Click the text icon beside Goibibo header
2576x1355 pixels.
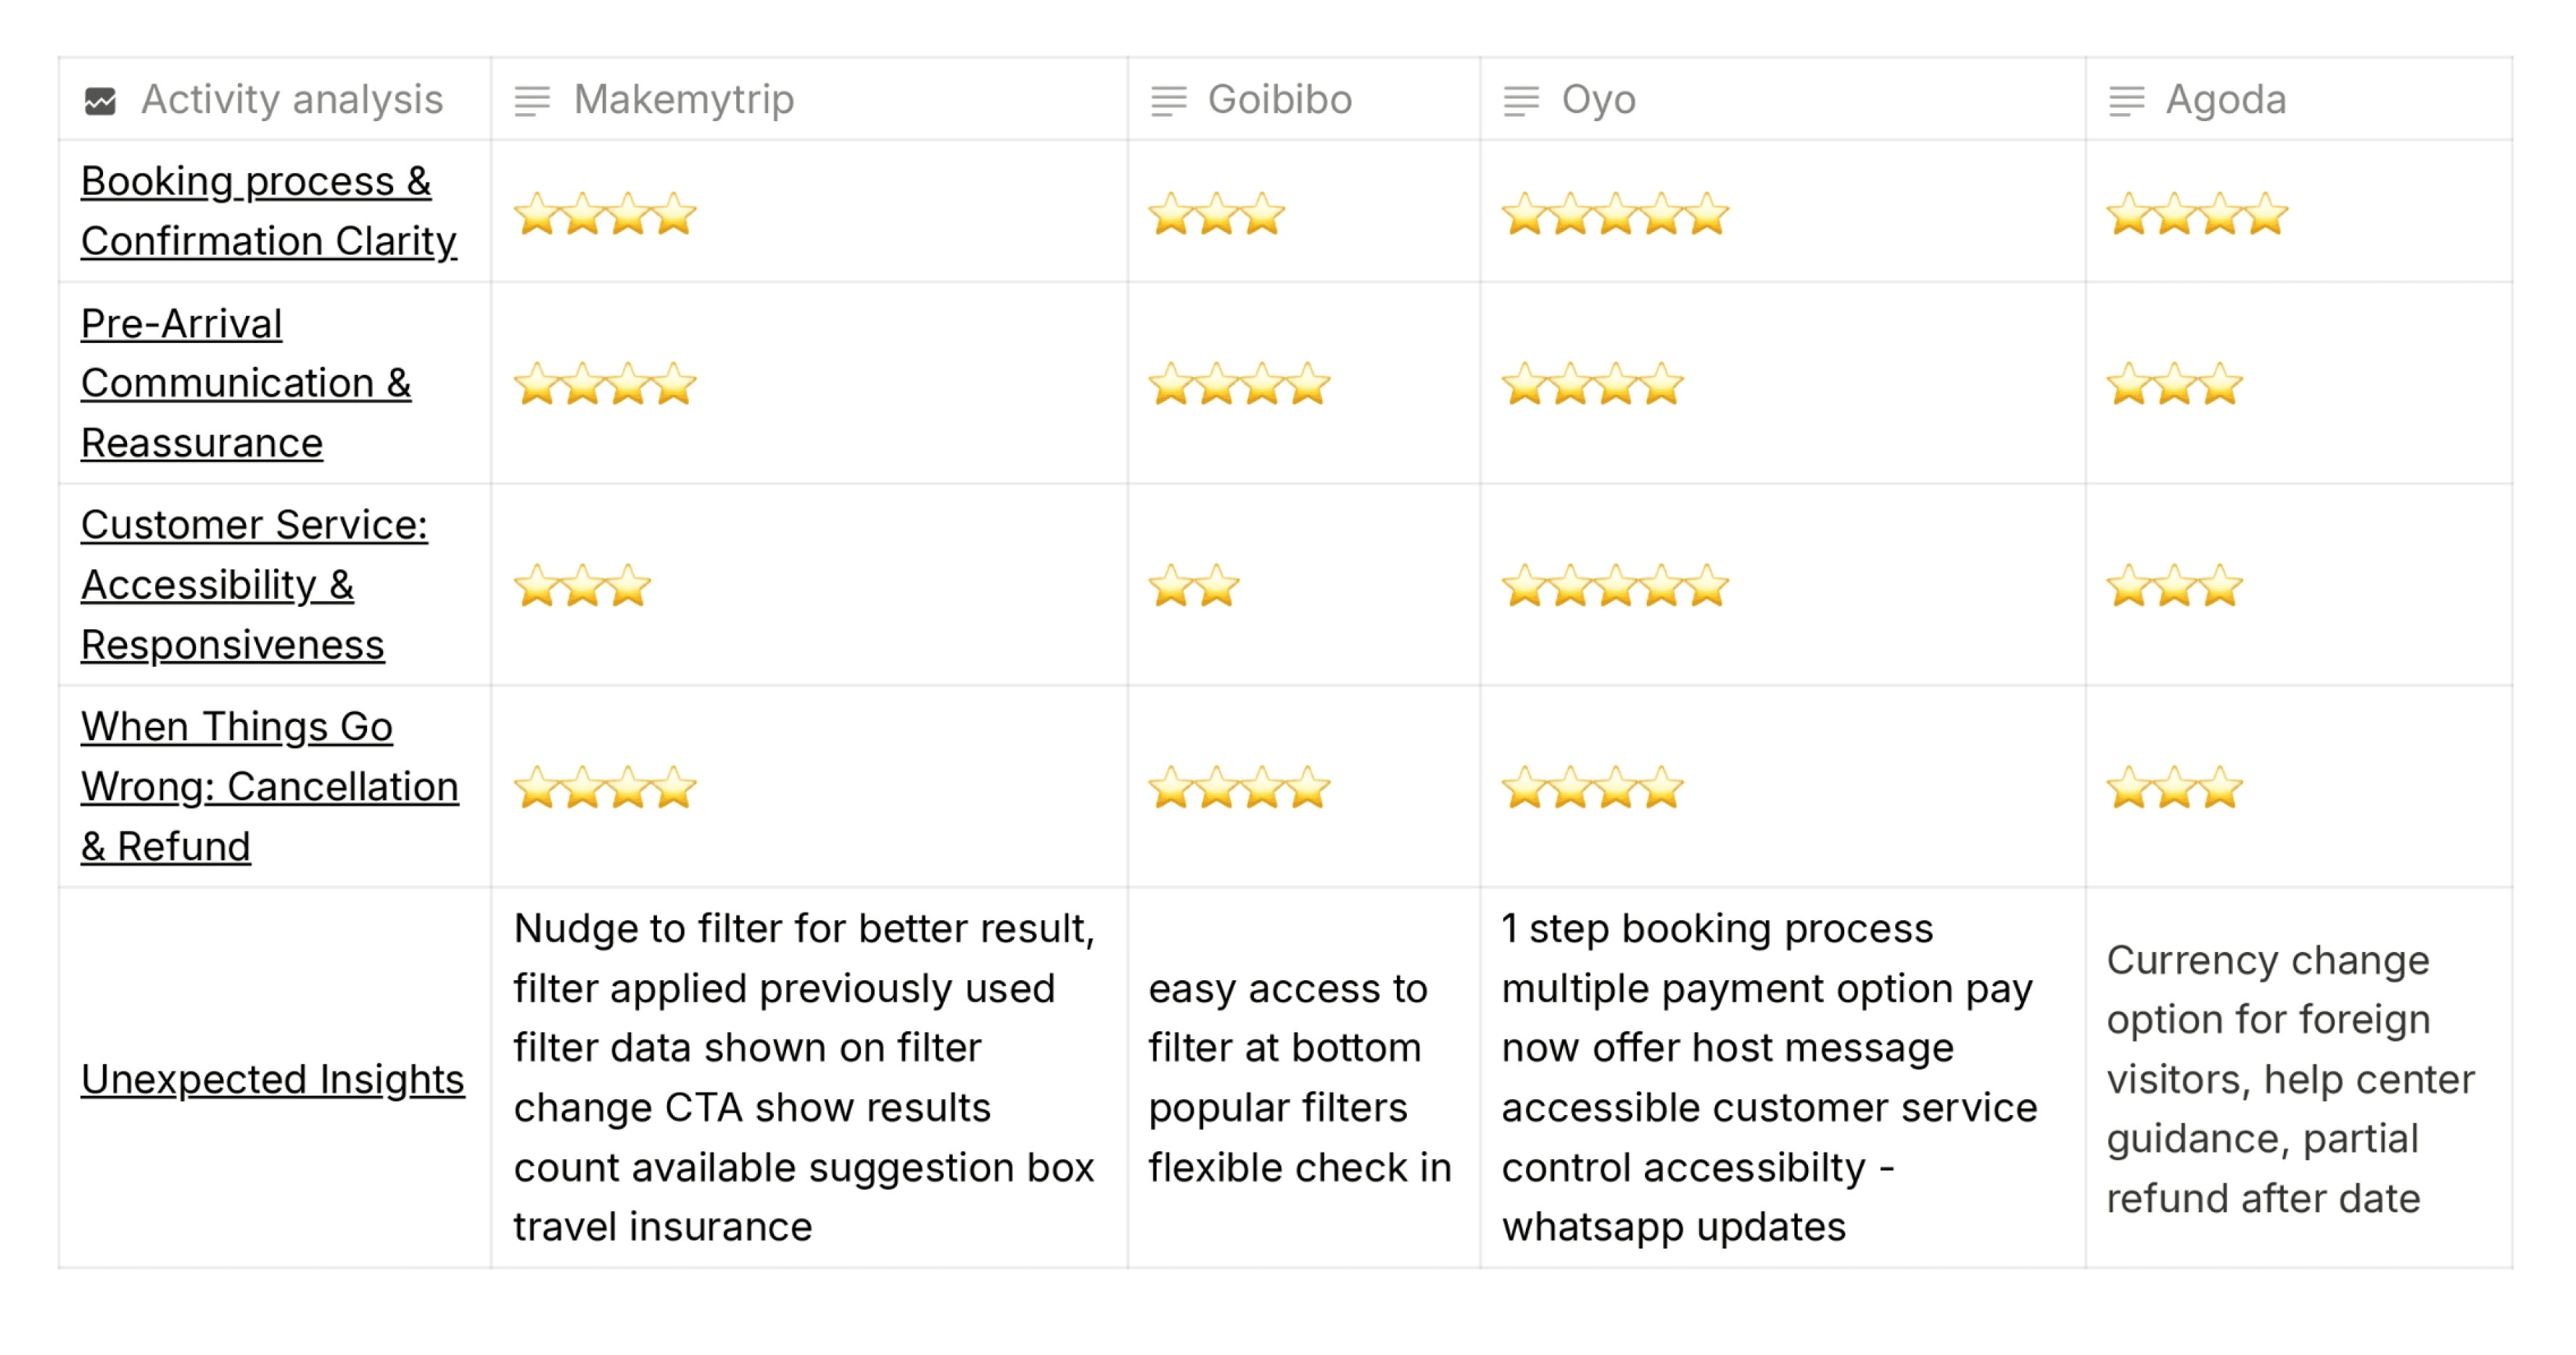1168,101
